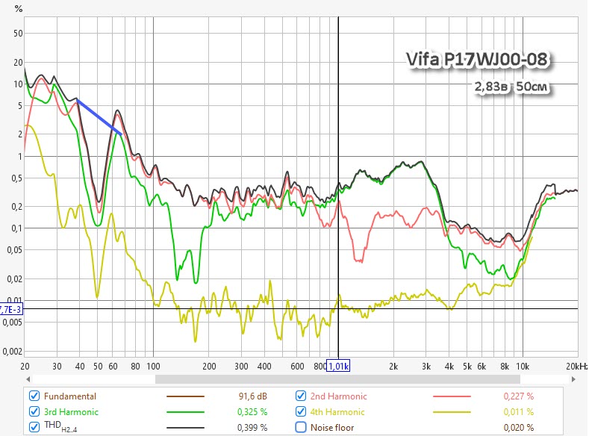
Task: Click the 0,002 percent axis label
Action: point(13,352)
